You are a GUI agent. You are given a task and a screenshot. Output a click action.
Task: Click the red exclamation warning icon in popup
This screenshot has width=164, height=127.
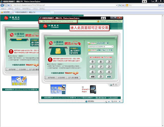(50, 60)
